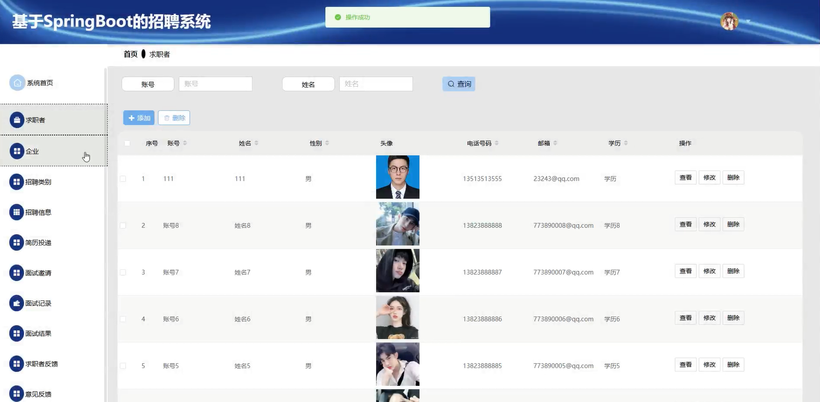Click the 企业 grid icon in sidebar
820x402 pixels.
(17, 151)
